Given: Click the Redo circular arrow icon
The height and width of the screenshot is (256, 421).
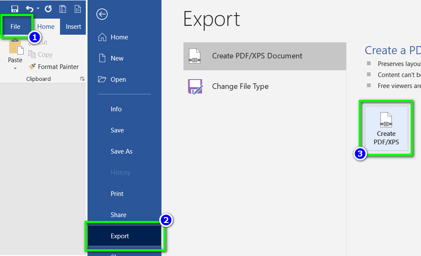Looking at the screenshot, I should pyautogui.click(x=48, y=9).
